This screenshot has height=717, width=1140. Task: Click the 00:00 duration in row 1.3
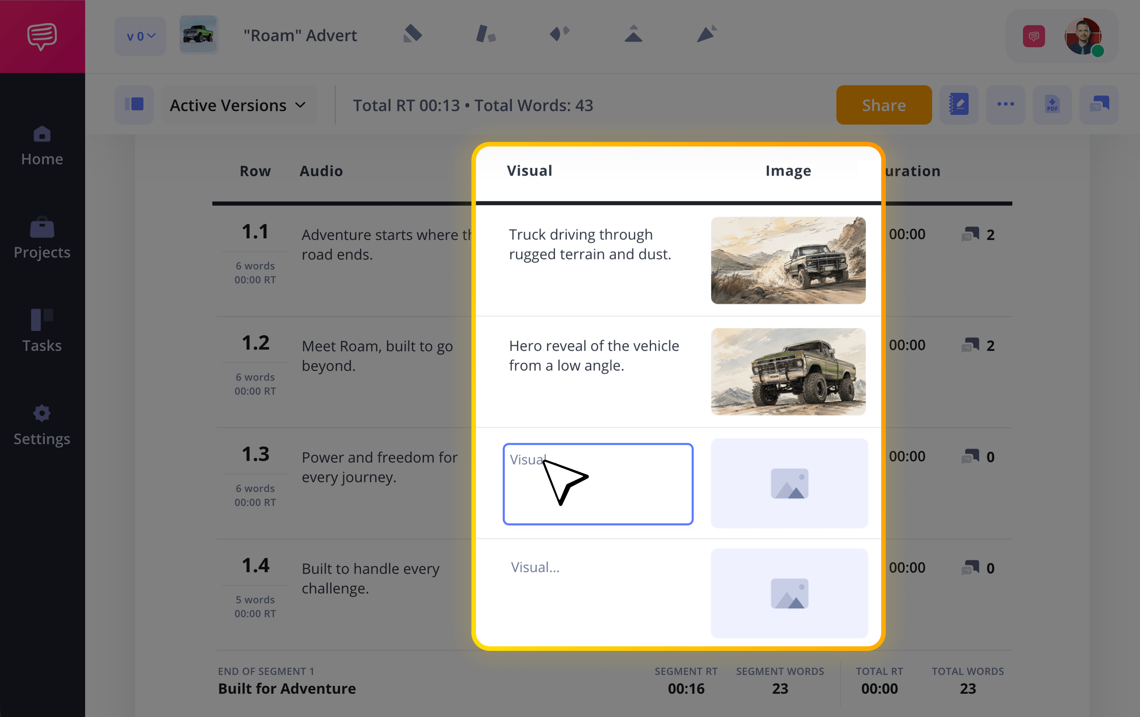click(907, 456)
